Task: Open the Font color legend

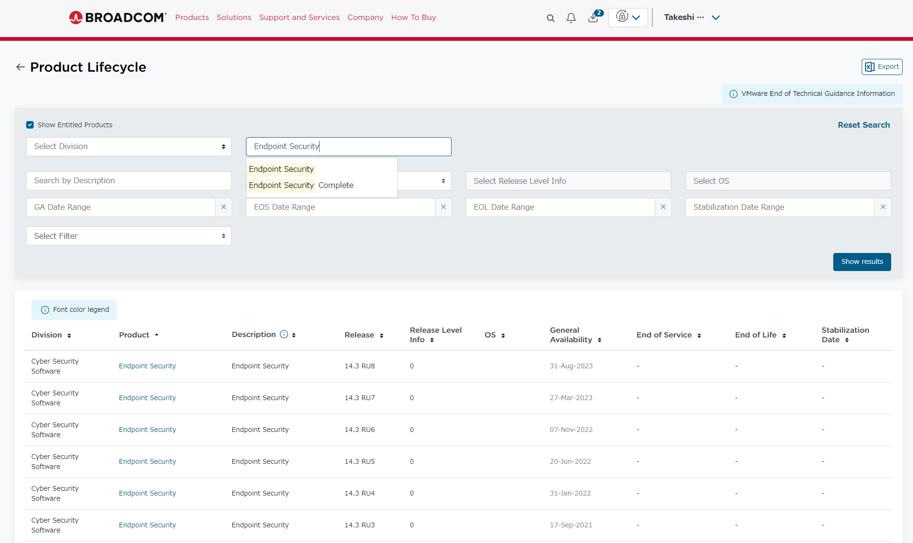Action: [x=74, y=310]
